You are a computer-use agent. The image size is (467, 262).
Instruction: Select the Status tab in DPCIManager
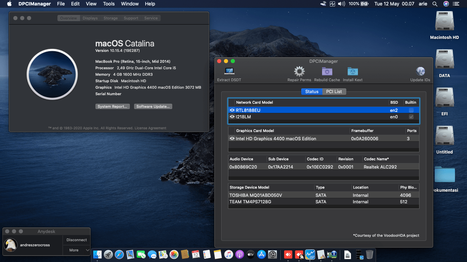tap(312, 91)
